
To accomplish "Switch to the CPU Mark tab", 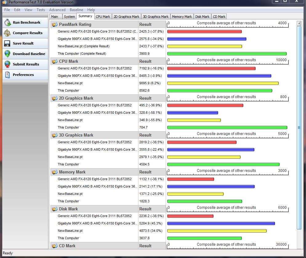I will [103, 17].
